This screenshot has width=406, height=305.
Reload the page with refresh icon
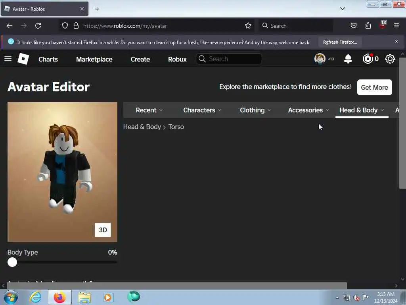(38, 26)
